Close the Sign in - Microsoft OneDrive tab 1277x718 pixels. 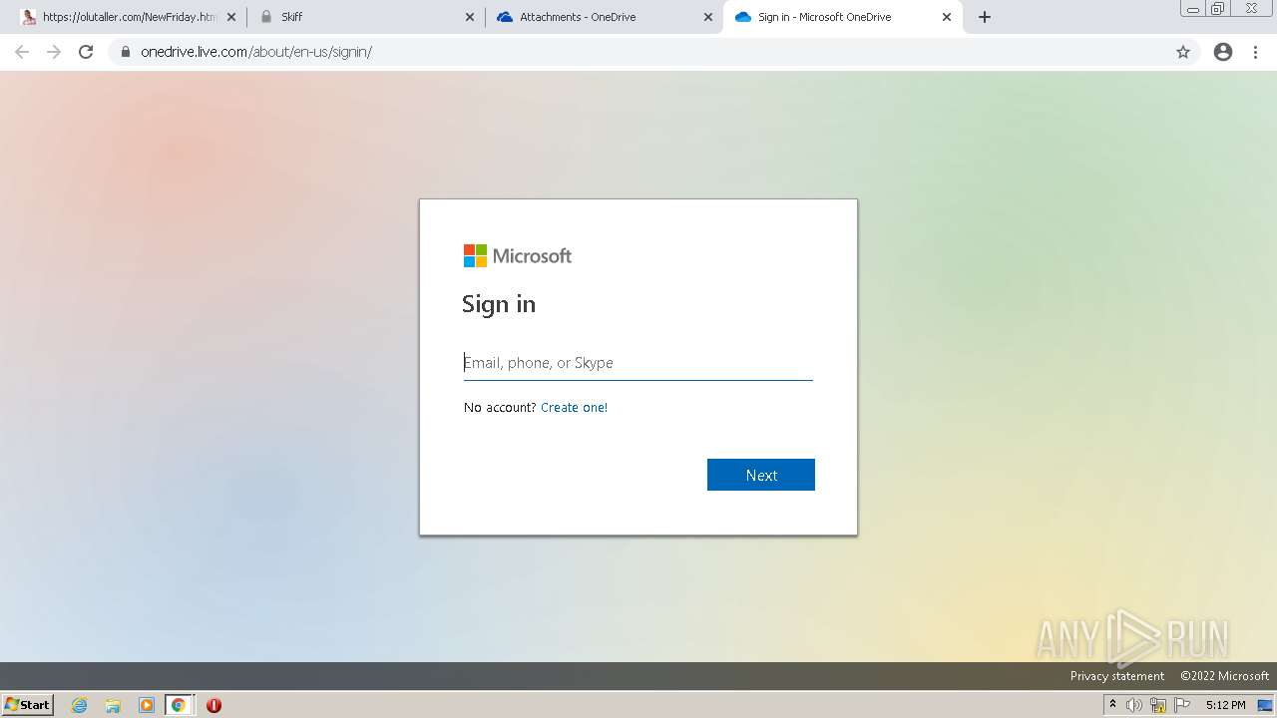coord(947,17)
